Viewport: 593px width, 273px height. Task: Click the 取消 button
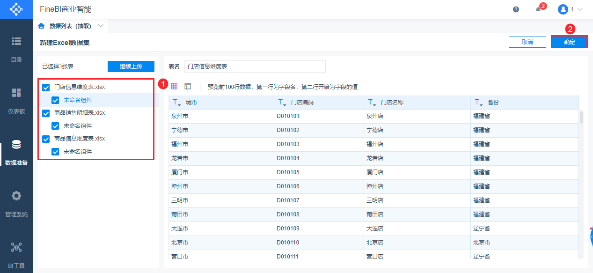tap(527, 42)
